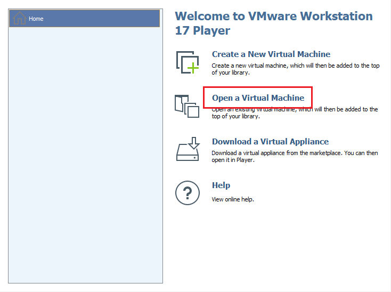Click the text 'View online help.'
This screenshot has width=391, height=292.
click(x=233, y=199)
